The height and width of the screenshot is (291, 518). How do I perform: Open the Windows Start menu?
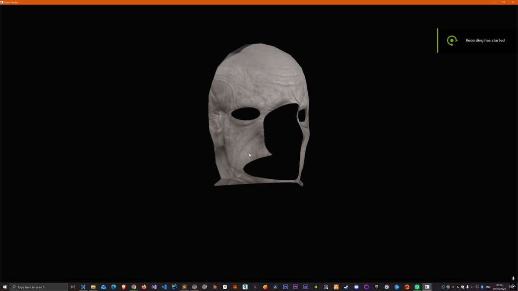coord(5,287)
